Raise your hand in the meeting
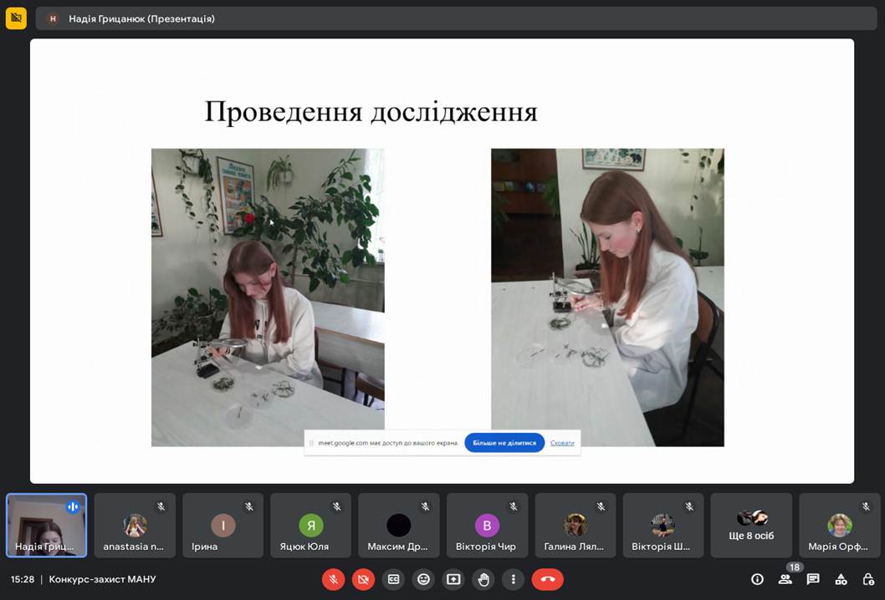Image resolution: width=885 pixels, height=600 pixels. click(483, 578)
